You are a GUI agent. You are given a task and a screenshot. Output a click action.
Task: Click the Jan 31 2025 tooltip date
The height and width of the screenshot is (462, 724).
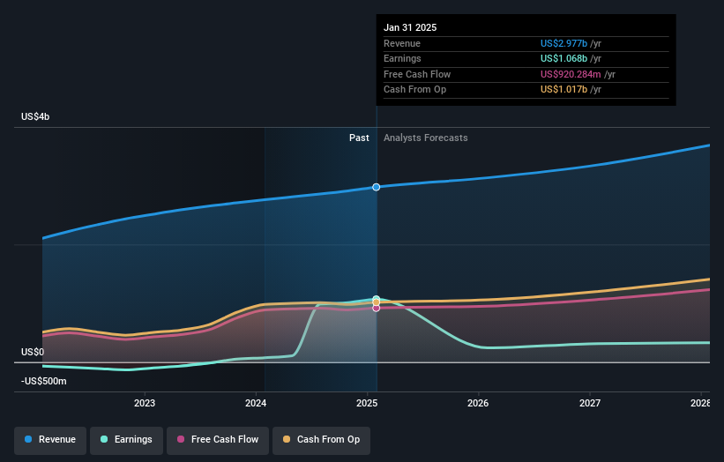coord(410,27)
